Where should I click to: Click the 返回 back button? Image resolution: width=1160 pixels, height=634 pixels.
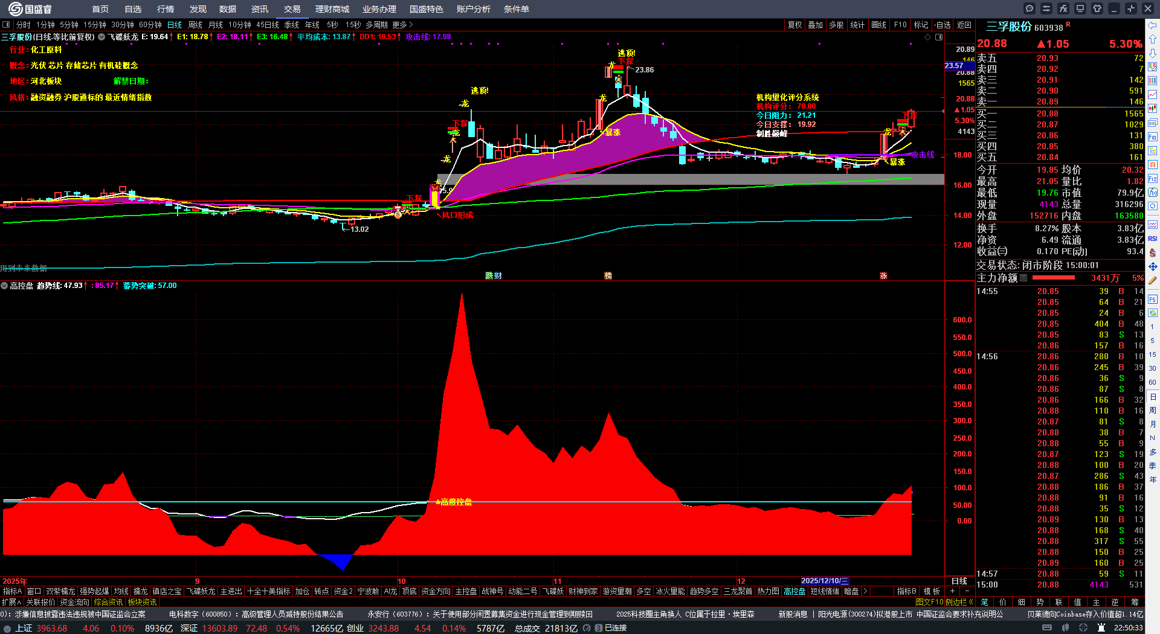point(964,25)
